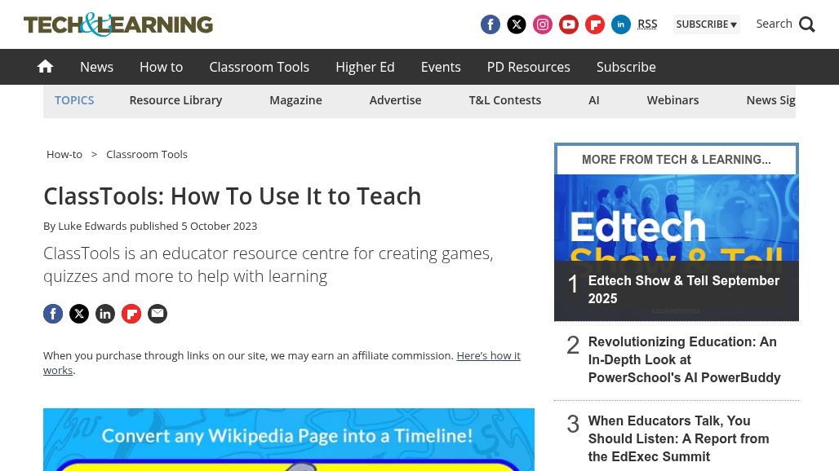
Task: Click the search magnifier icon
Action: [x=807, y=24]
